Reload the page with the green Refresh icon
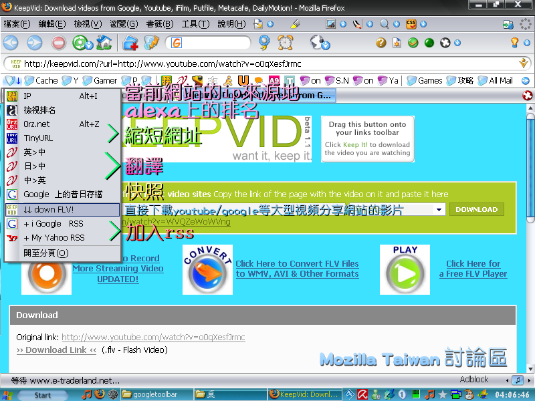The image size is (535, 401). (80, 43)
